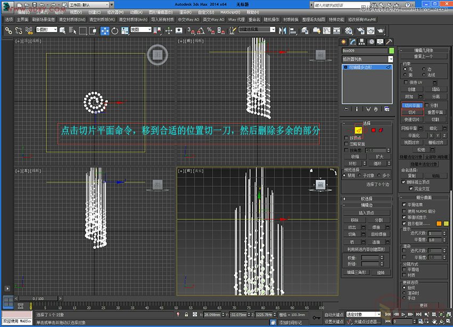
Task: Select the 边 constraint radio button
Action: (x=424, y=69)
